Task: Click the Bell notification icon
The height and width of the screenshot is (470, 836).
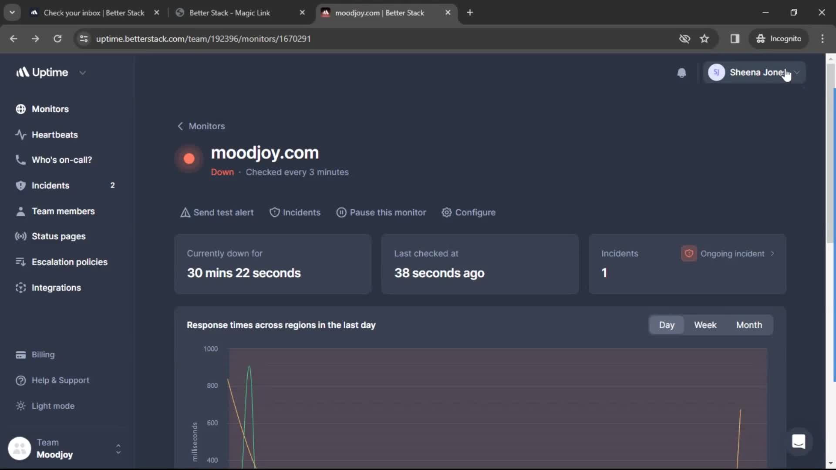Action: tap(681, 72)
